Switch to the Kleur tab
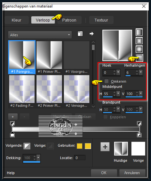 (x=17, y=20)
